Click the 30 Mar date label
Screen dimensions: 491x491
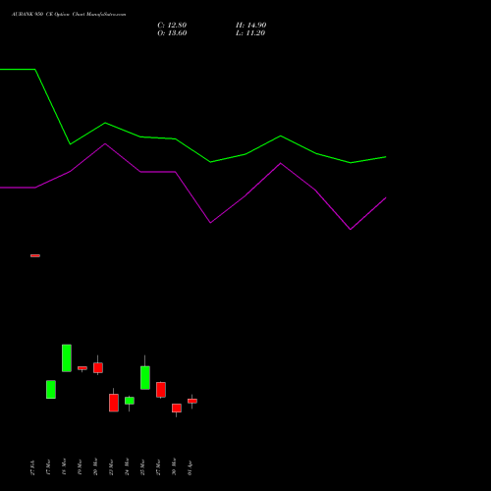tap(174, 466)
